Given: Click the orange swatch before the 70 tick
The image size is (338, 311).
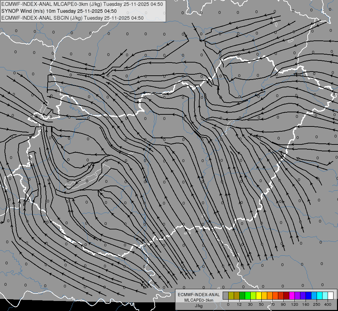Looking at the screenshot, I should pos(270,295).
